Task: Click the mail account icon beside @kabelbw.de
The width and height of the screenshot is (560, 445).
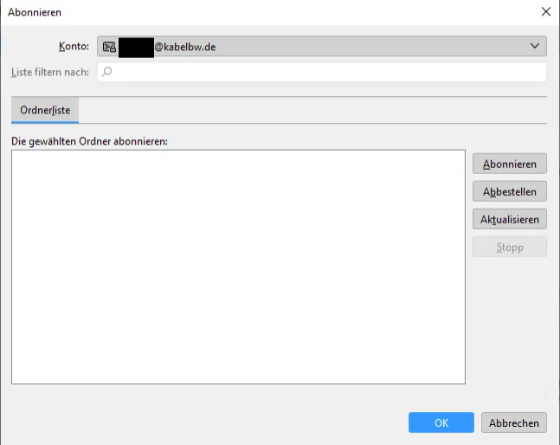Action: coord(109,47)
